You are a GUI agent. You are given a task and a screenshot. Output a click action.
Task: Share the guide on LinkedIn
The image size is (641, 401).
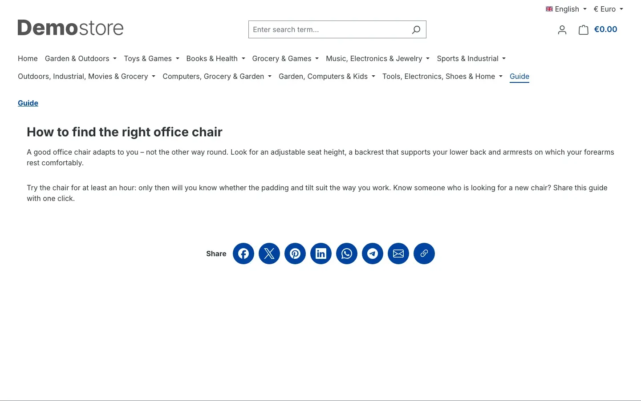click(x=321, y=254)
